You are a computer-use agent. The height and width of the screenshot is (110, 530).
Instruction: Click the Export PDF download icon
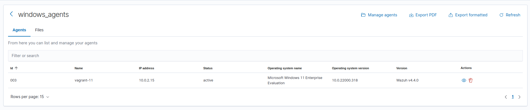click(x=411, y=15)
